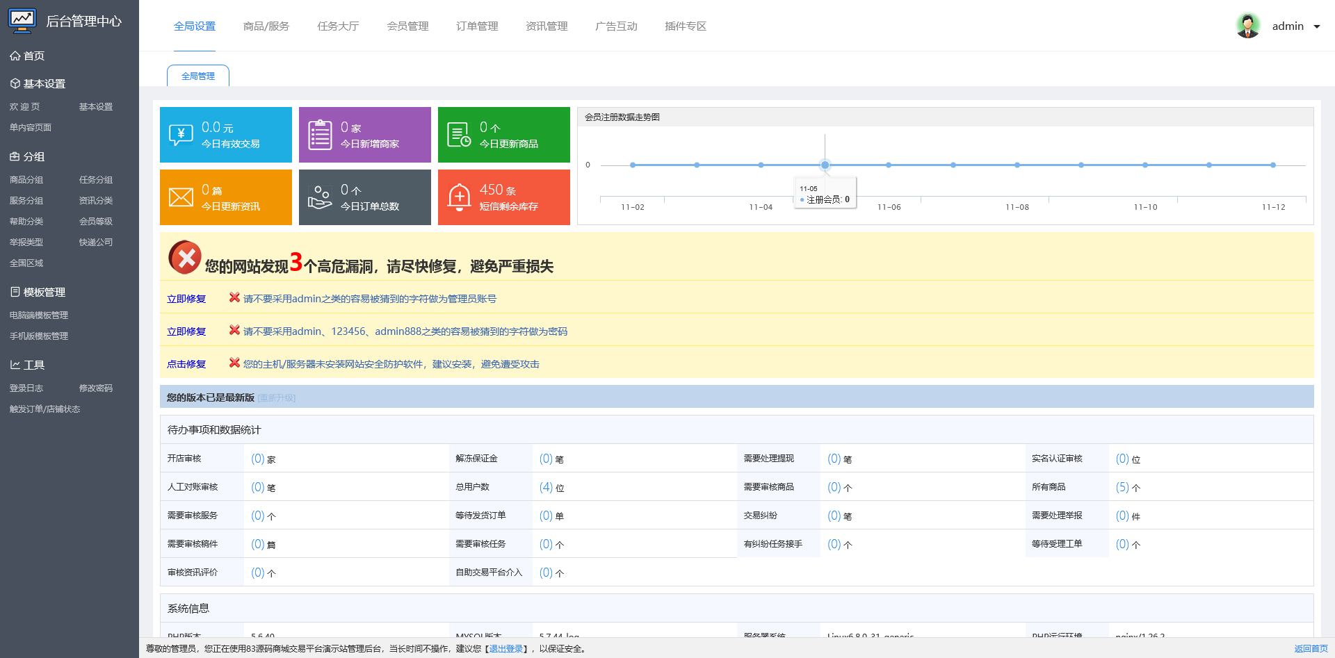Click the envelope icon on 今日更新资讯 card
The width and height of the screenshot is (1335, 658).
point(181,197)
